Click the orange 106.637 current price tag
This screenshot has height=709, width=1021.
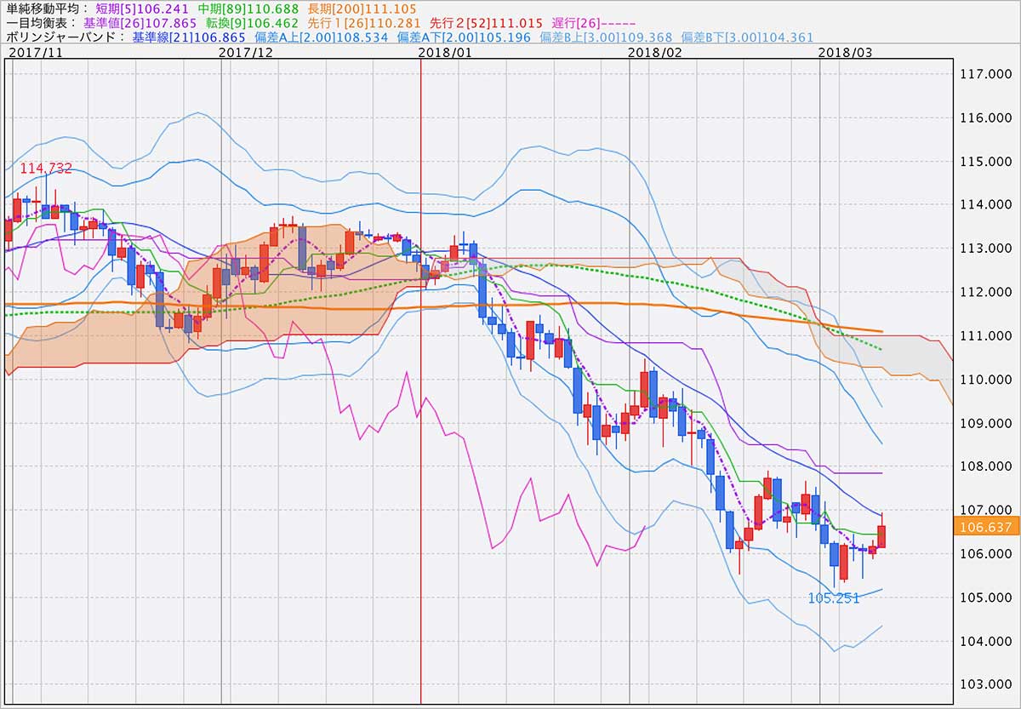[x=984, y=528]
